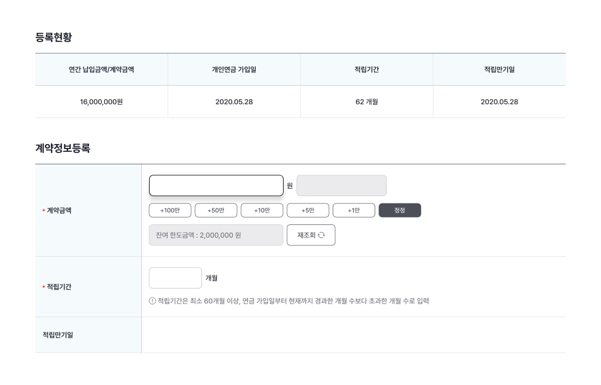This screenshot has height=385, width=601.
Task: Click the 적립기간은 최소 60개월 이상 notice
Action: 293,301
